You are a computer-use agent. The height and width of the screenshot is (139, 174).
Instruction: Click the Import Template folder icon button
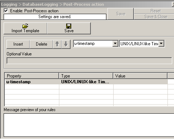[25, 28]
